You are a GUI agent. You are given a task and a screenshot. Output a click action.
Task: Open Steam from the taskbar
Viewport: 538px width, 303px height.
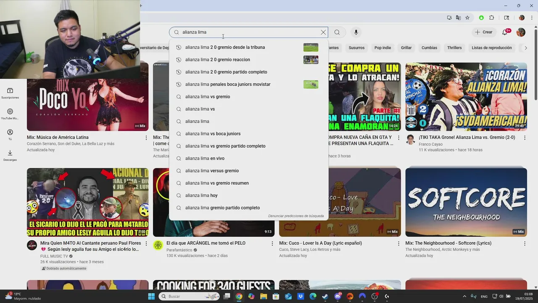point(325,296)
